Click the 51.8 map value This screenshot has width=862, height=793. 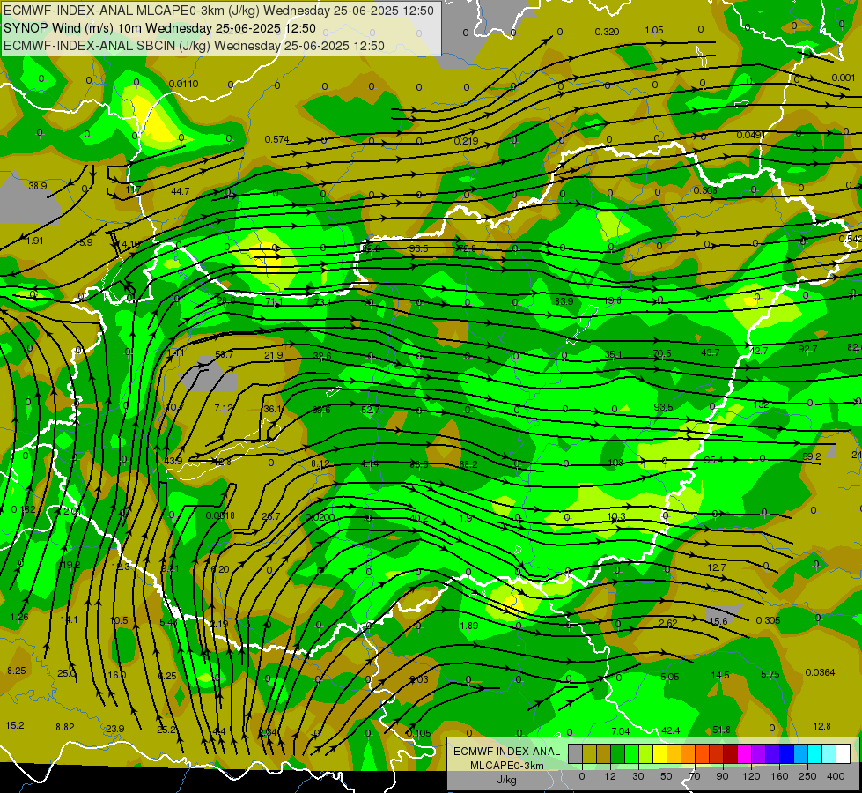click(x=721, y=730)
